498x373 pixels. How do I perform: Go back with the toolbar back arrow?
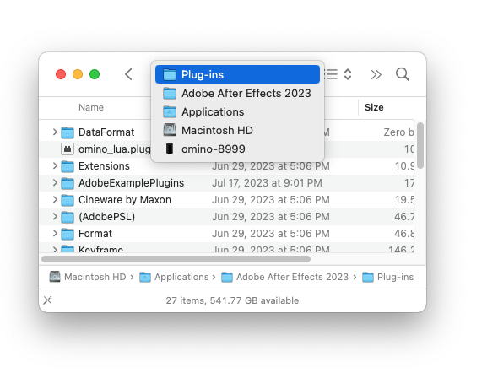128,74
